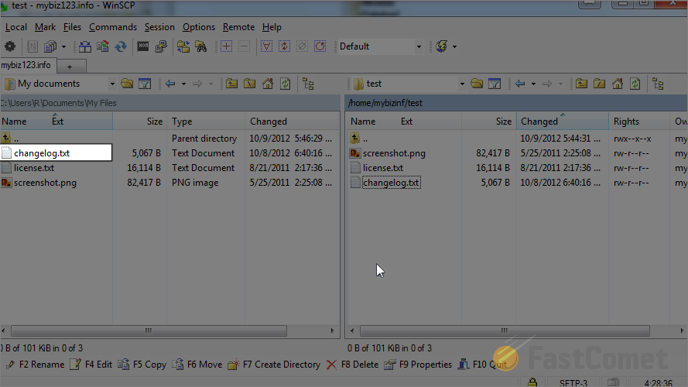Viewport: 688px width, 387px height.
Task: Expand the lightning session icon dropdown arrow
Action: [454, 46]
